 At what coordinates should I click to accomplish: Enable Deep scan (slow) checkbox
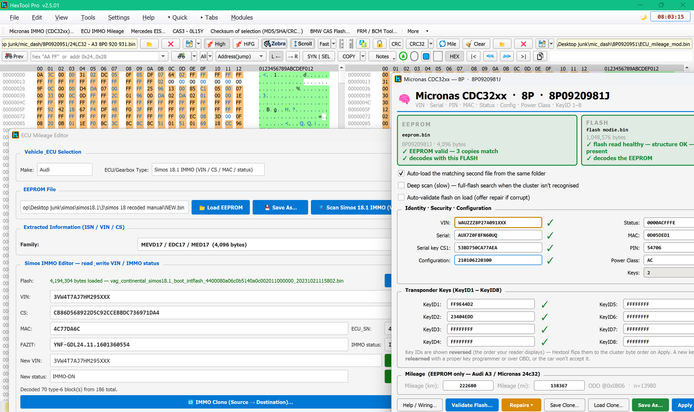point(401,185)
